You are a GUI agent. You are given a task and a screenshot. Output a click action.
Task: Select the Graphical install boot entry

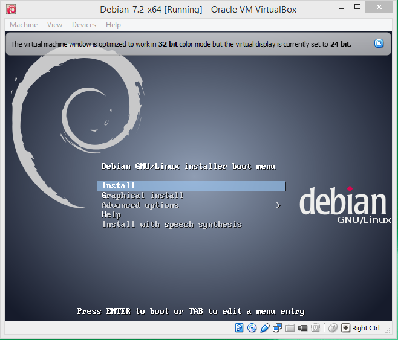click(142, 196)
